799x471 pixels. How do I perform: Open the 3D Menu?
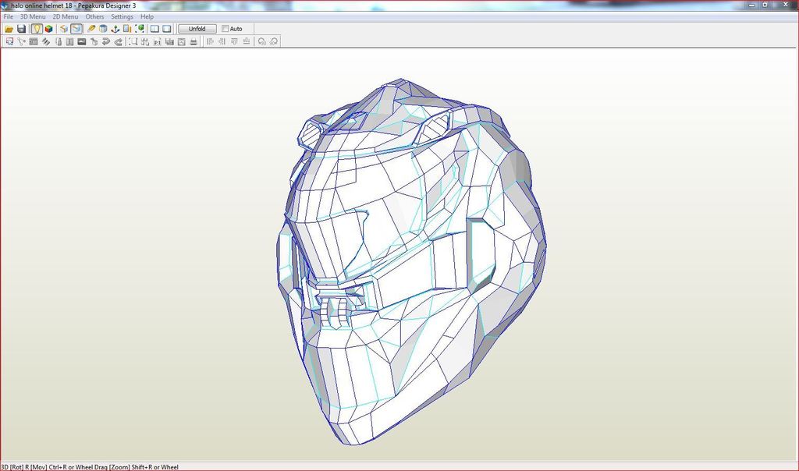pyautogui.click(x=33, y=16)
